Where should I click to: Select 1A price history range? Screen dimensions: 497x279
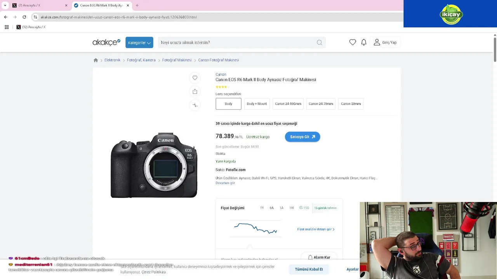282,208
